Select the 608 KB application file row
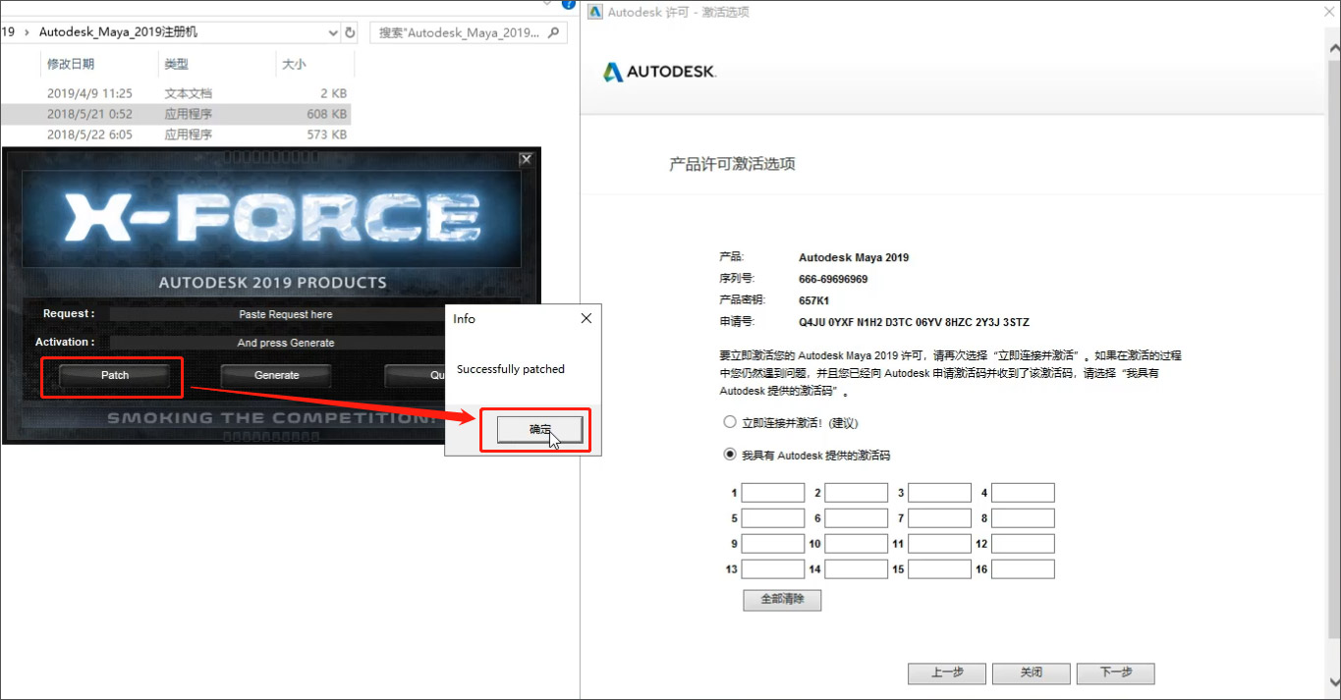 tap(175, 114)
